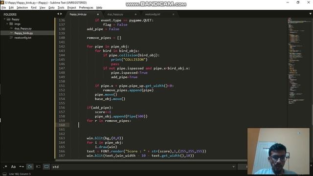
Task: Minimize the Sublime Text window
Action: (x=288, y=2)
